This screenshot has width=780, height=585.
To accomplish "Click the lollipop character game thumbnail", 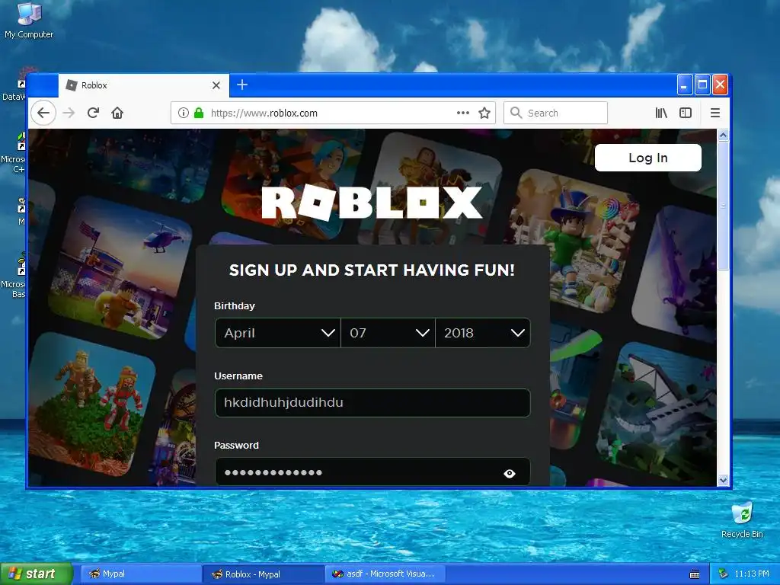I will (572, 241).
